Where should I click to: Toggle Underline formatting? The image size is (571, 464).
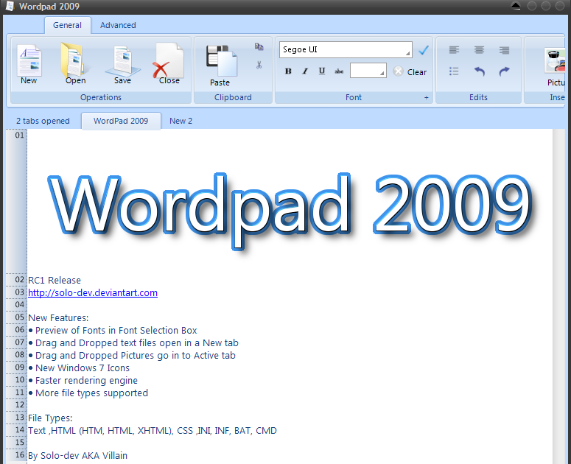[322, 71]
